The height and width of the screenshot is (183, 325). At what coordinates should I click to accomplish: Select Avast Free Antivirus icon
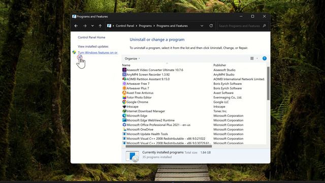pyautogui.click(x=124, y=93)
